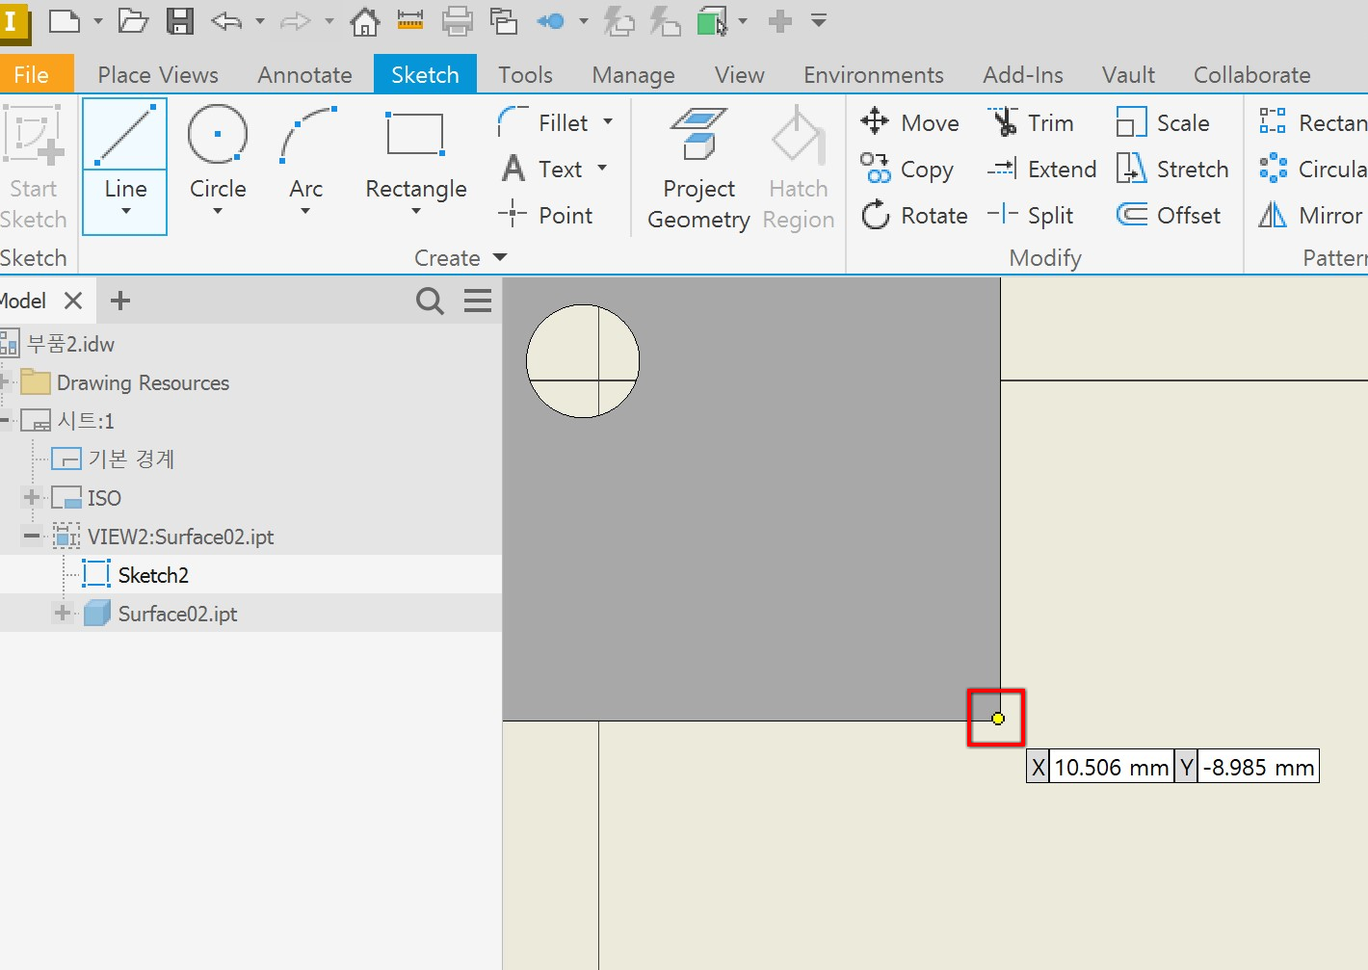This screenshot has width=1368, height=970.
Task: Click the Offset modify tool
Action: coord(1169,215)
